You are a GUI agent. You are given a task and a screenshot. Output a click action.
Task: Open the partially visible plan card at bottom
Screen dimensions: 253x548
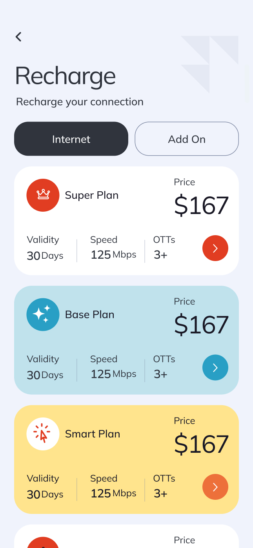pos(126,539)
